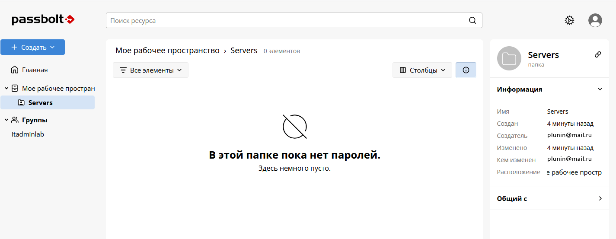Click the filter lines icon in Все элементы
The height and width of the screenshot is (239, 616).
point(123,70)
